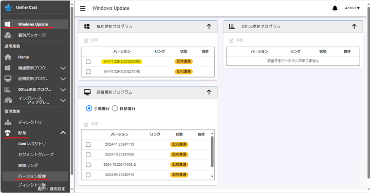Click the quality update table scrollbar thumb
The image size is (370, 193).
(x=212, y=152)
